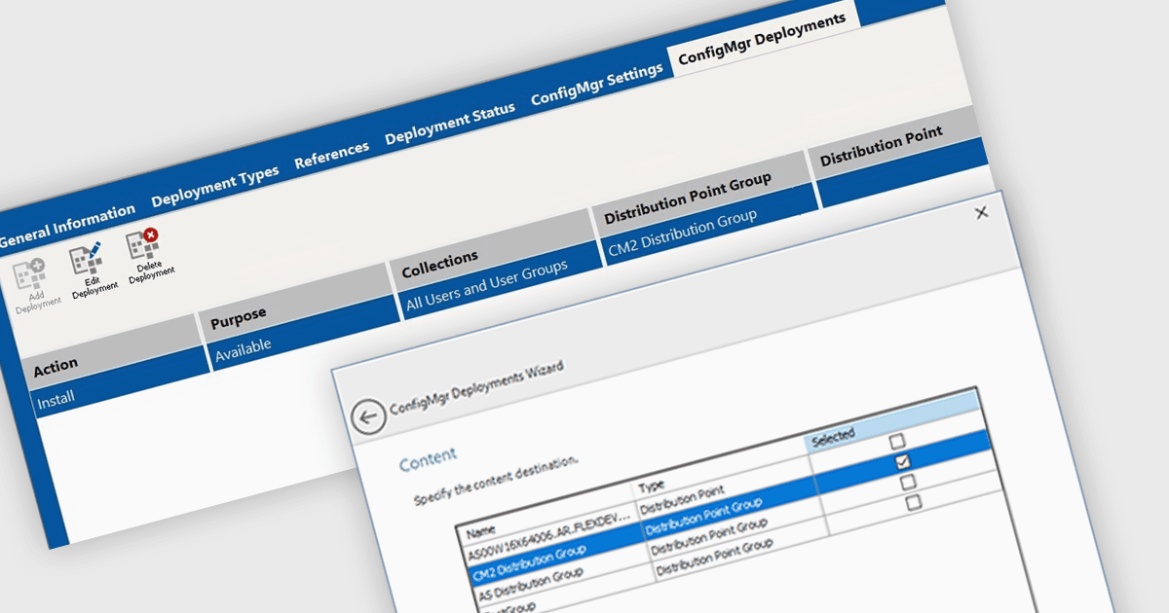Close the ConfigMgr Deployments Wizard with the X
This screenshot has height=613, width=1169.
click(x=981, y=211)
